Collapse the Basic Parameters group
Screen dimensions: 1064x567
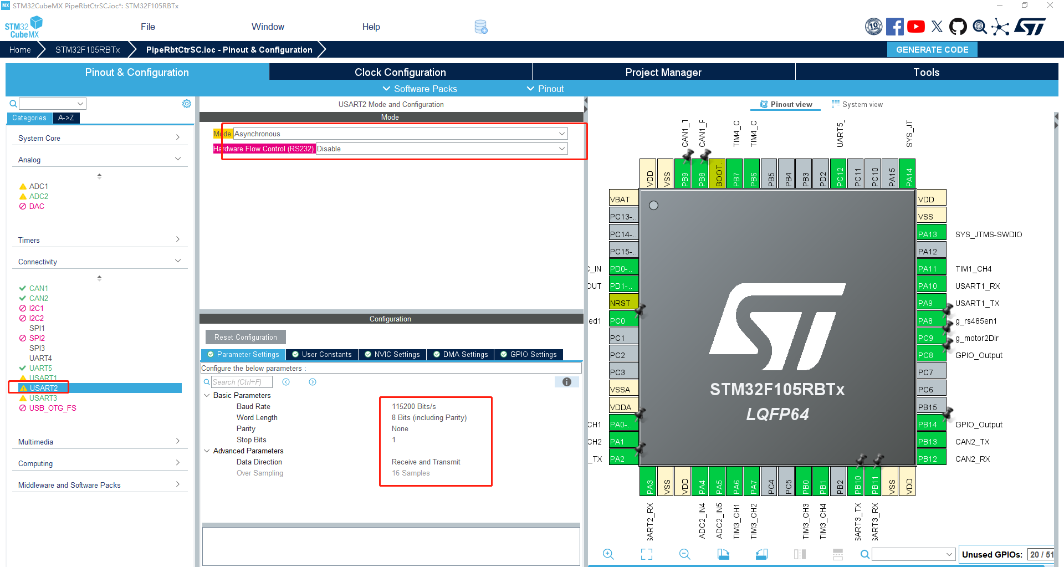207,395
